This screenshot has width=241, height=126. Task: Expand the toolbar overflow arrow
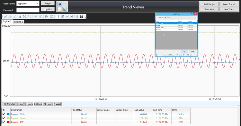(85, 18)
